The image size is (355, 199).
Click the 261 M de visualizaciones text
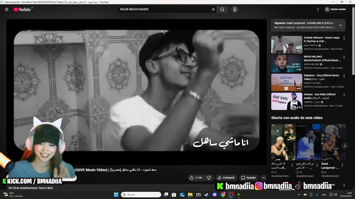(x=23, y=188)
